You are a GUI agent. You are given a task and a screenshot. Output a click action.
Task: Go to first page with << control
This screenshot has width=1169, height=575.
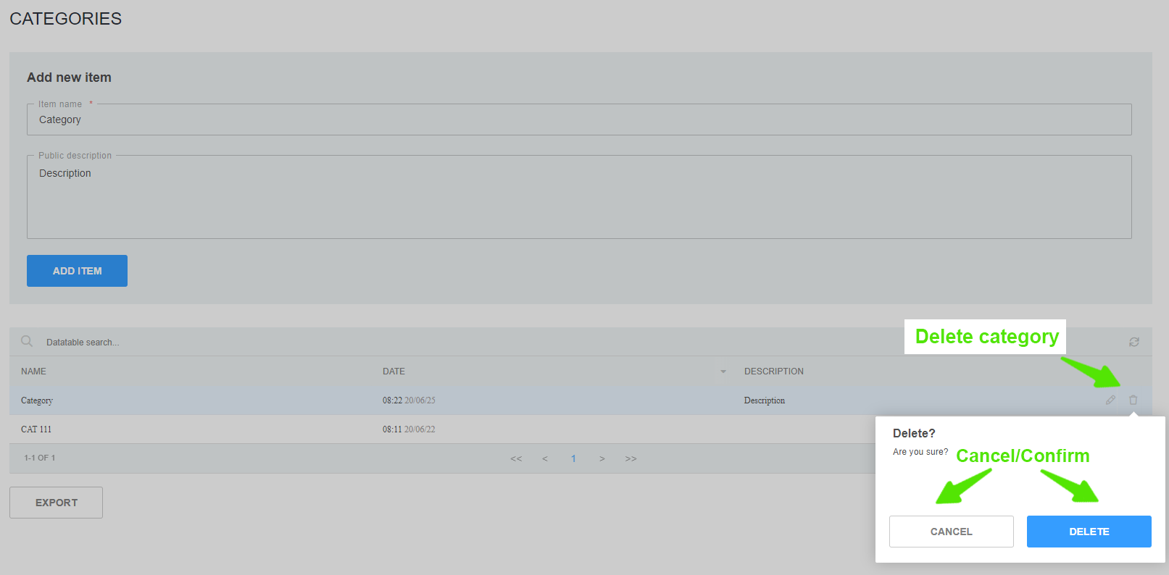tap(516, 458)
